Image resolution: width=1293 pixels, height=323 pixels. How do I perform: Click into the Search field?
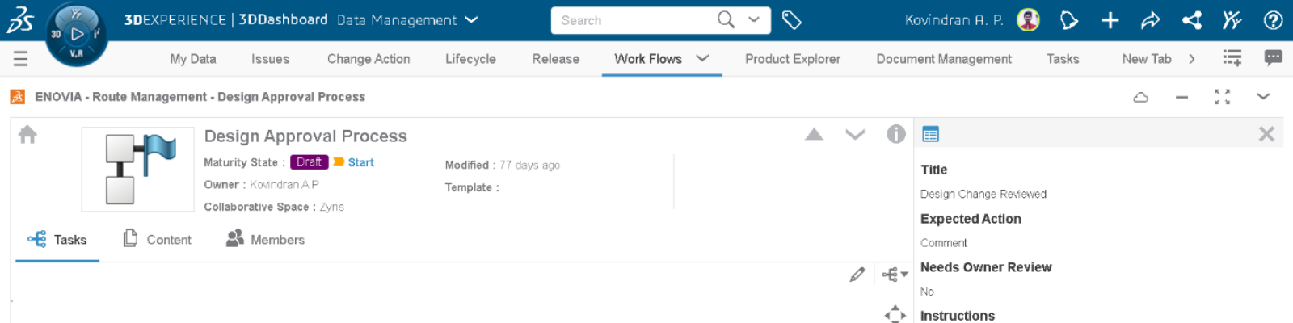tap(630, 20)
